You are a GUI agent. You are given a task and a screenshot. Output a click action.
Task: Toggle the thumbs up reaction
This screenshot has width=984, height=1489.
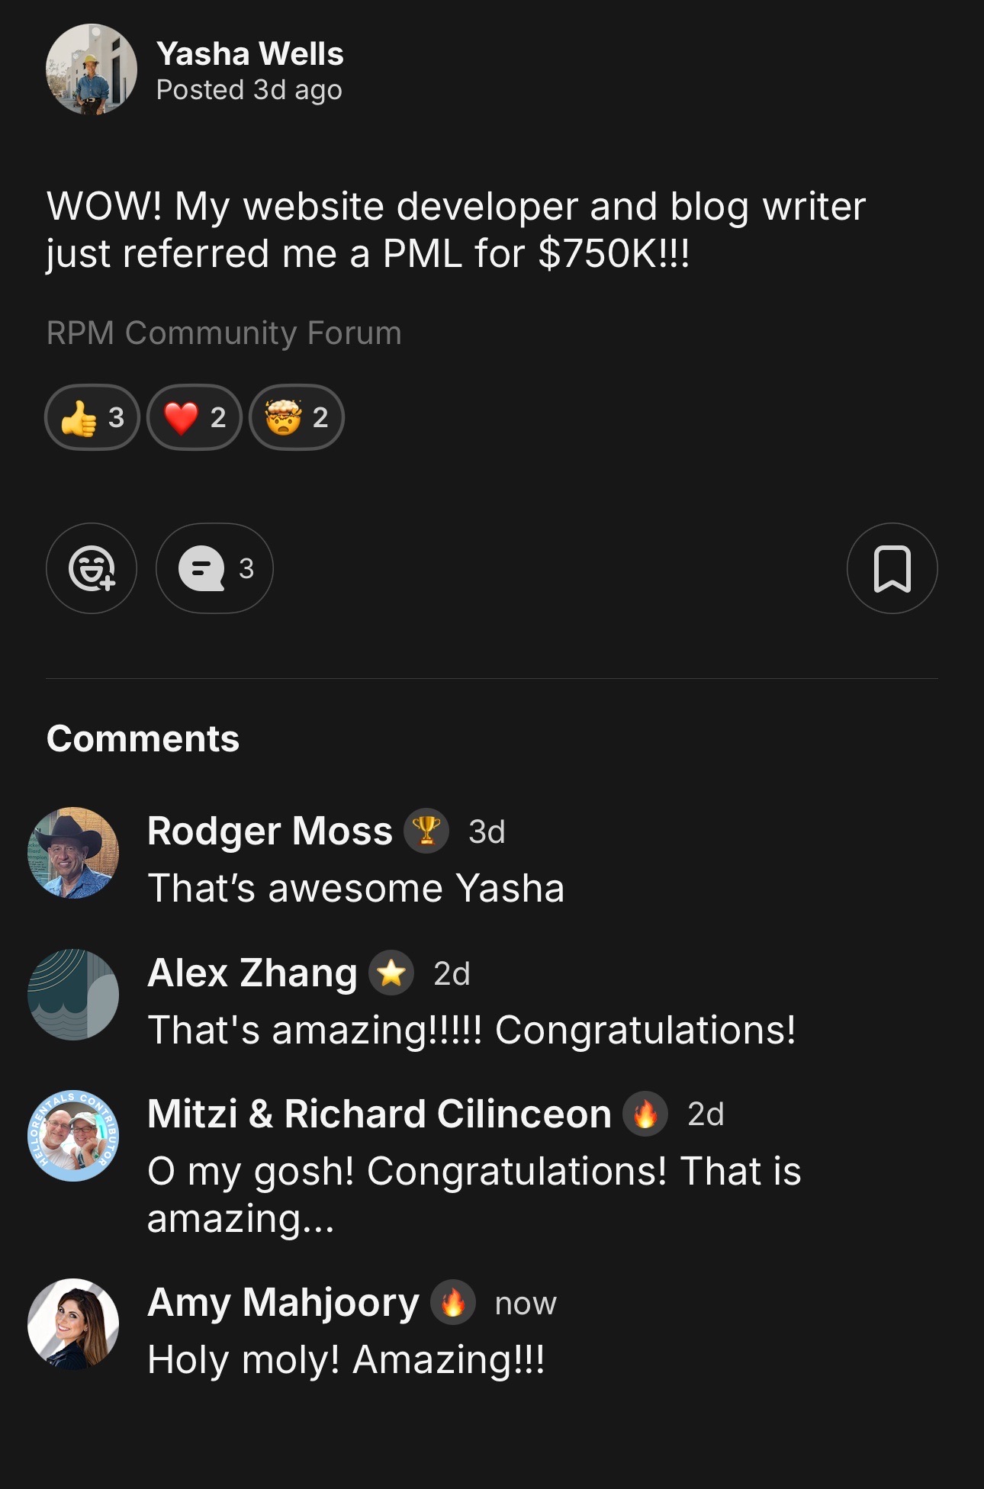(92, 417)
